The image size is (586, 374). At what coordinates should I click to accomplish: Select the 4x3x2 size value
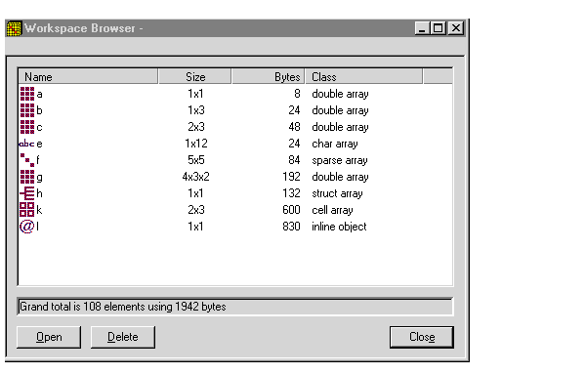[196, 177]
